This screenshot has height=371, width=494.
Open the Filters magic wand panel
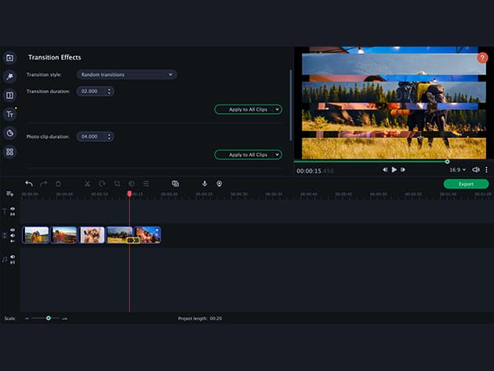9,76
